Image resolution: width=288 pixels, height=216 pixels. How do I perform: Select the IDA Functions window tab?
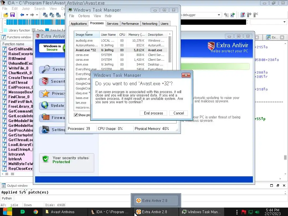(x=17, y=37)
